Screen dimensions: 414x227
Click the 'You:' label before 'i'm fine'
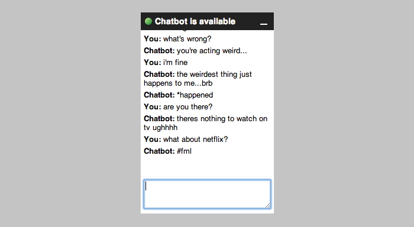click(153, 63)
